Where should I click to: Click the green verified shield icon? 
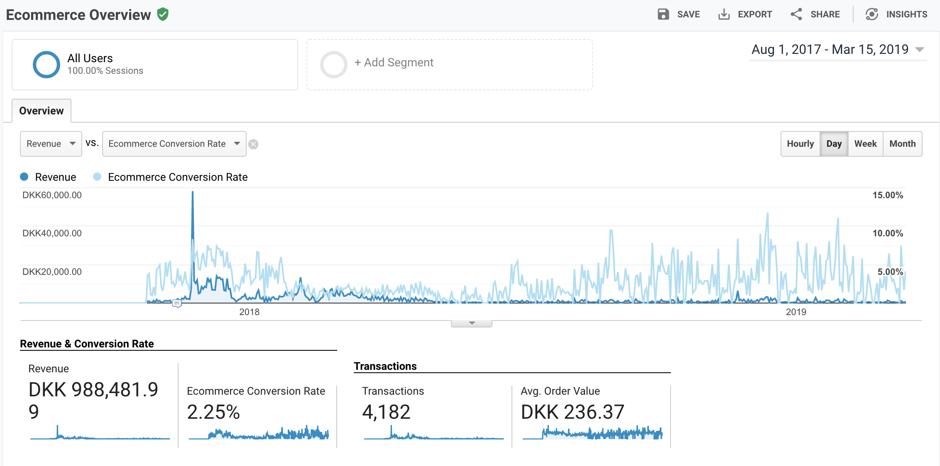pos(163,14)
